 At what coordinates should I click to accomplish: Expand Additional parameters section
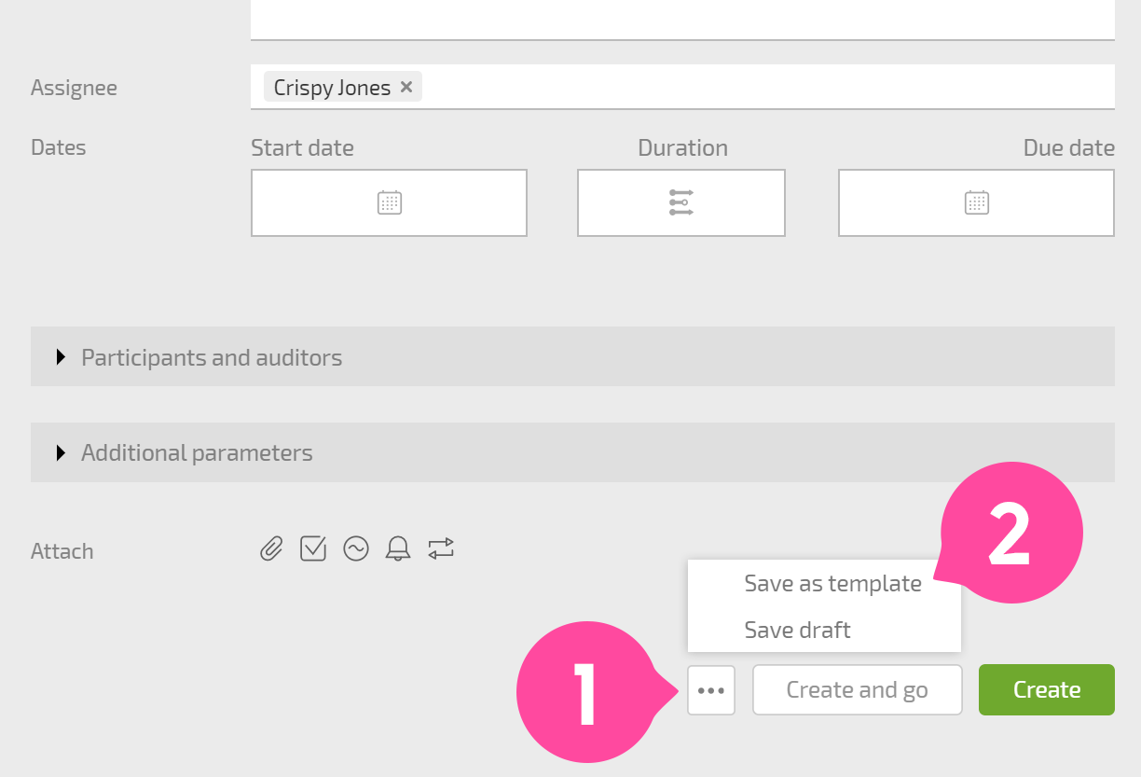click(572, 452)
